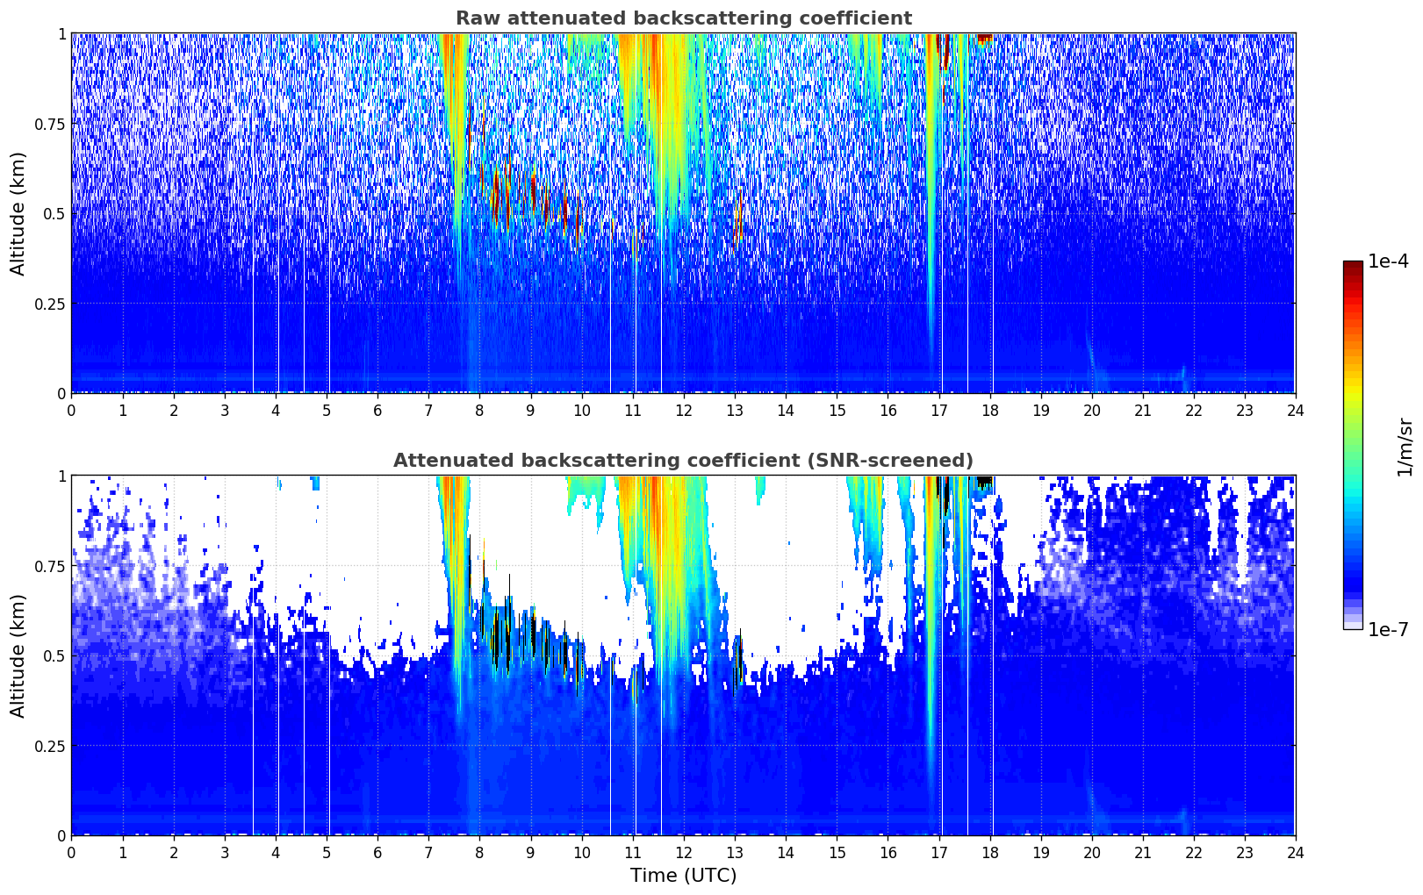Click the "Altitude (km)" label of the raw plot
This screenshot has width=1423, height=895.
pos(18,213)
